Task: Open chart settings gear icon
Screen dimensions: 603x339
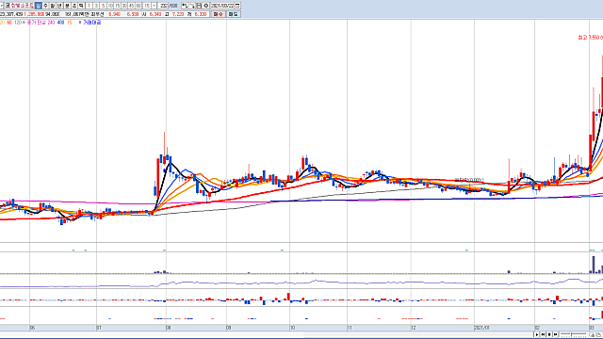Action: 205,6
